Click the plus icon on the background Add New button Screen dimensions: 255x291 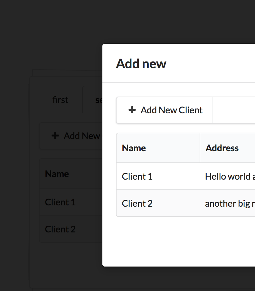pyautogui.click(x=55, y=136)
